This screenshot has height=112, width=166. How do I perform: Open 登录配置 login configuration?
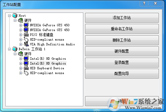(122, 62)
